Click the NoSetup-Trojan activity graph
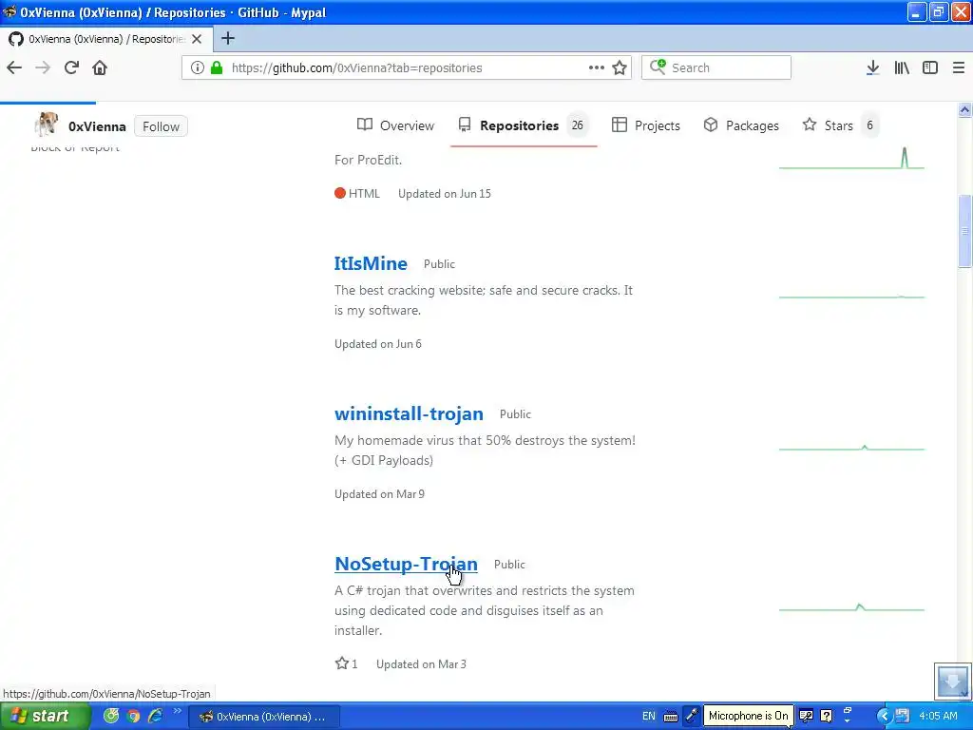This screenshot has width=973, height=730. pyautogui.click(x=851, y=607)
